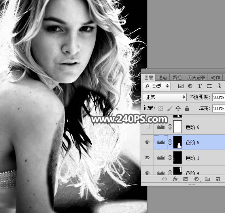225x213 pixels.
Task: Switch to the 历史记录 tab
Action: pos(196,78)
